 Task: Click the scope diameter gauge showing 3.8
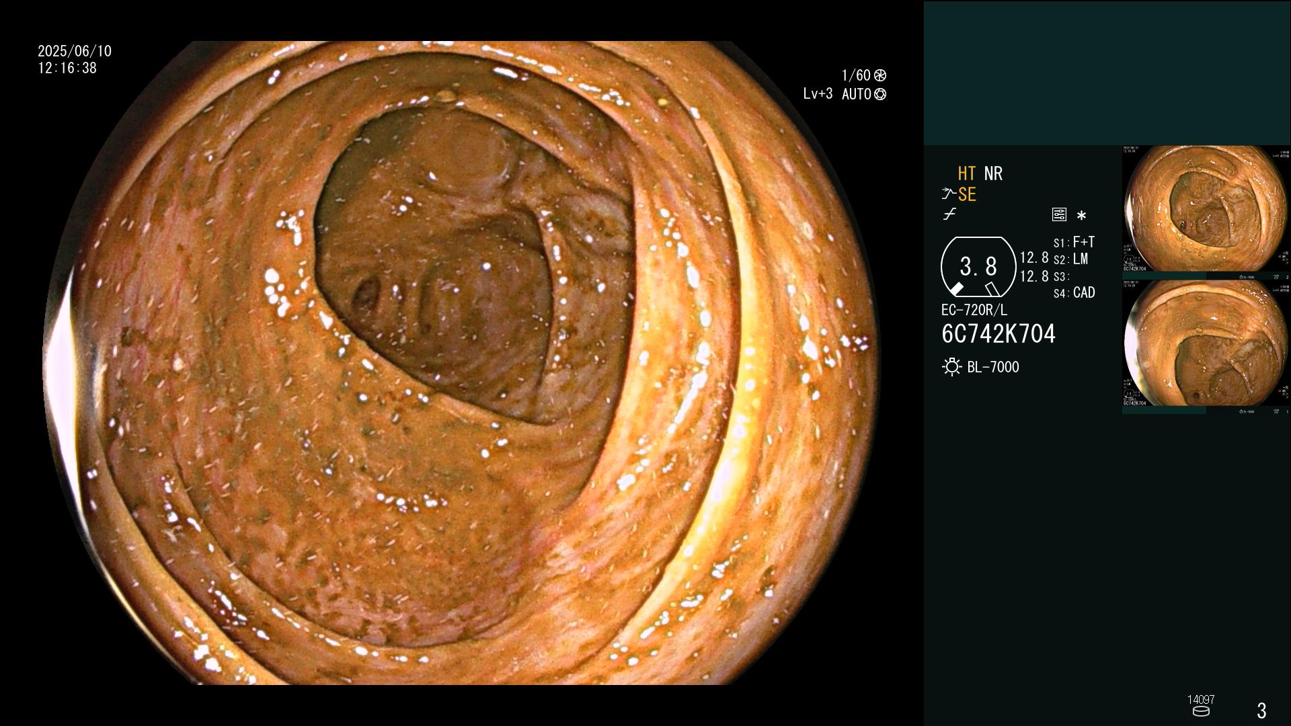pyautogui.click(x=978, y=267)
